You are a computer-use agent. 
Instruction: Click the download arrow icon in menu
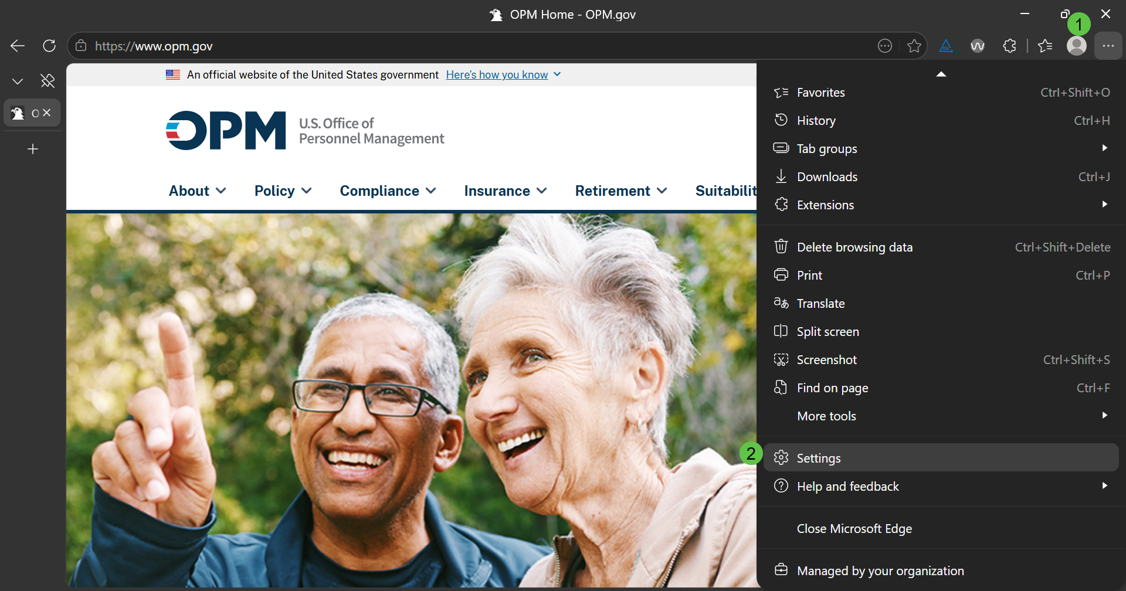pos(781,176)
